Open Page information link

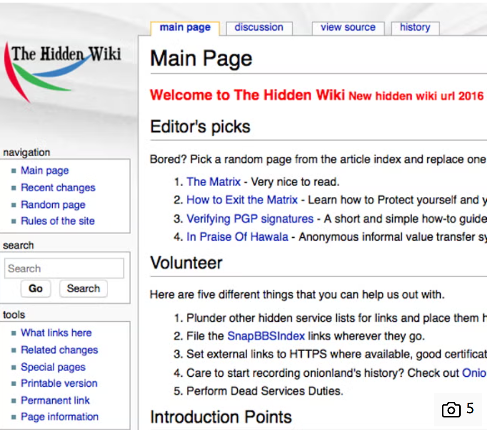pyautogui.click(x=60, y=416)
